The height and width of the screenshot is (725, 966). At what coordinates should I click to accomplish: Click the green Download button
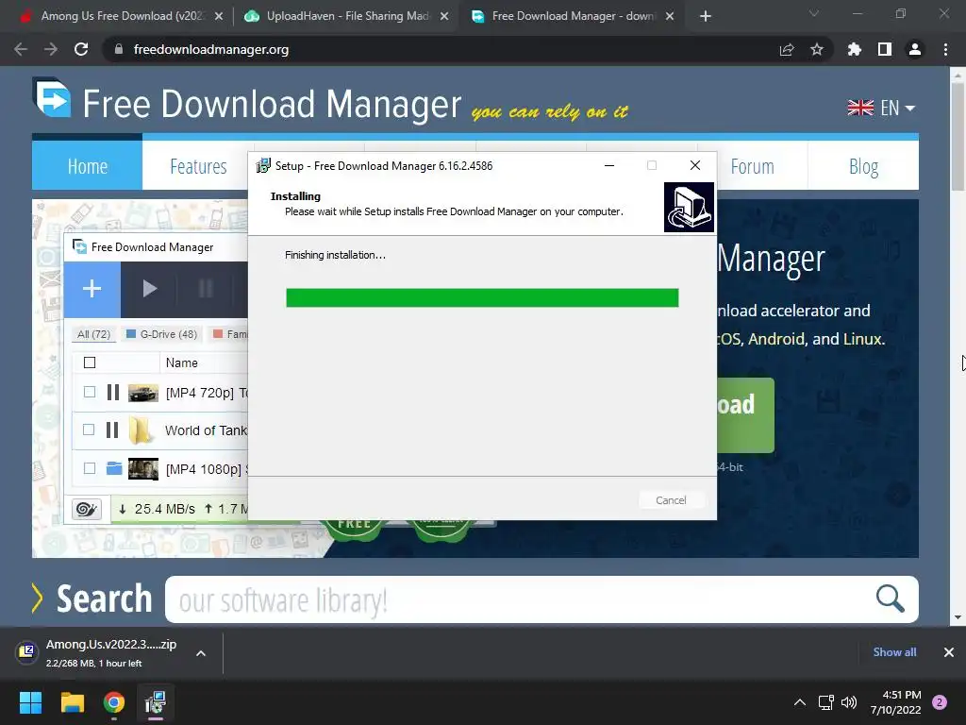tap(745, 415)
